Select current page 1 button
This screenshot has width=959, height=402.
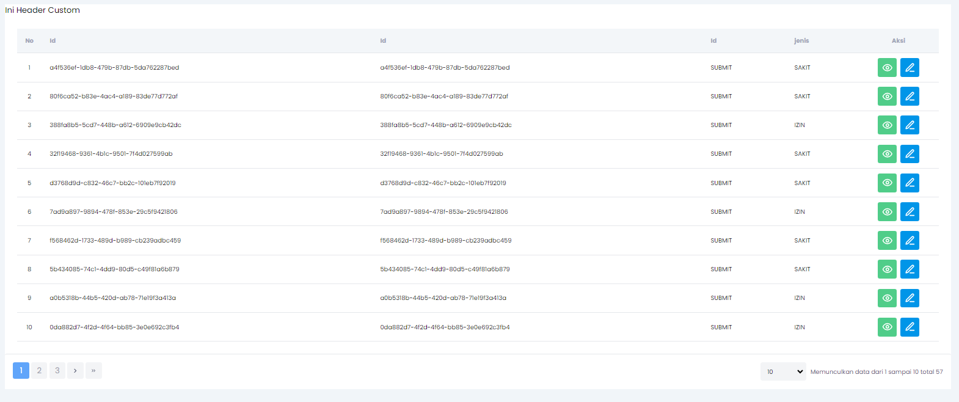21,370
